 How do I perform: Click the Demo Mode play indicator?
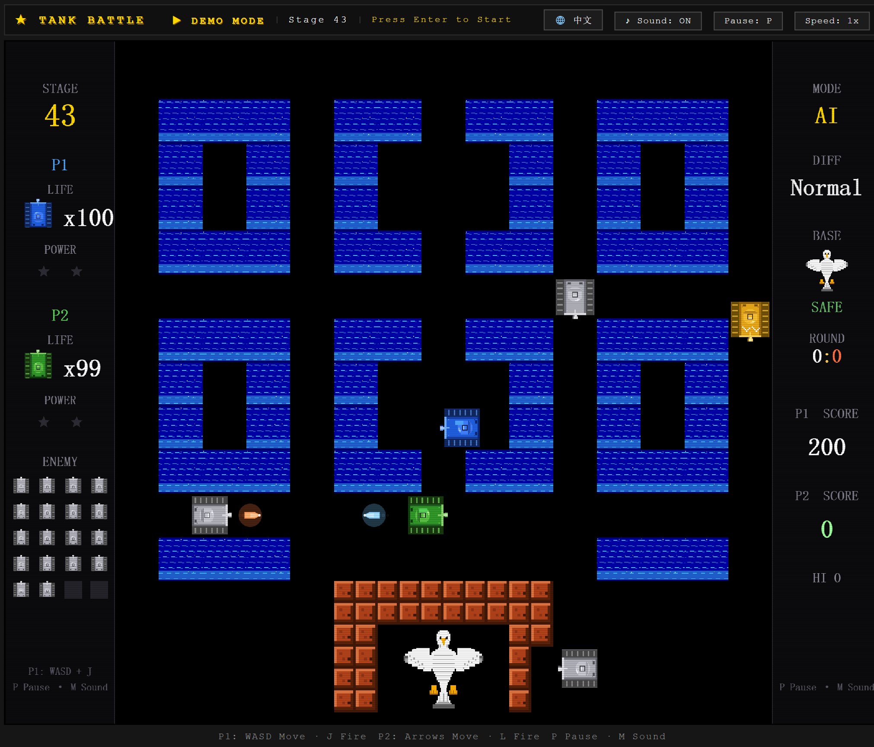tap(176, 20)
